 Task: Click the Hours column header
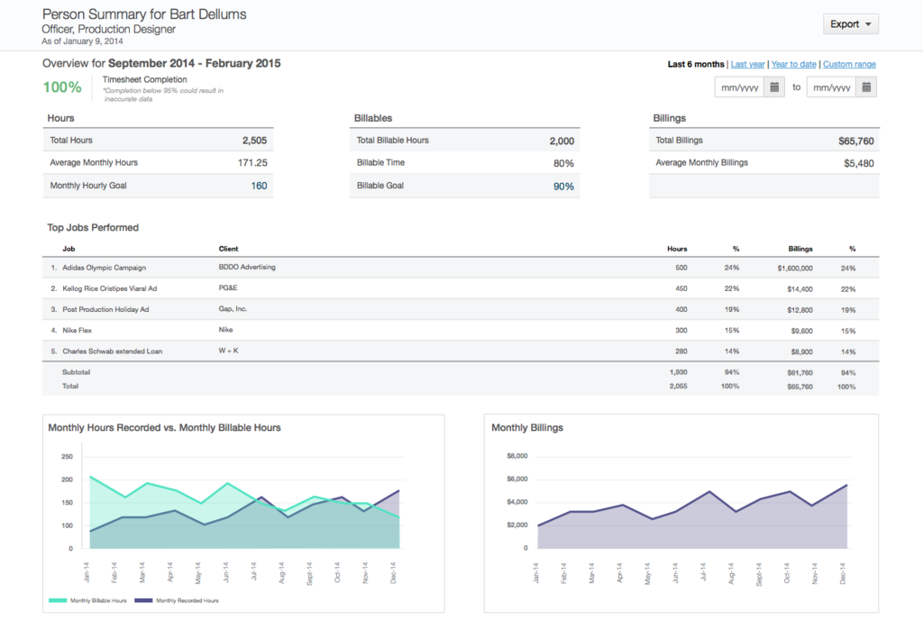coord(676,248)
